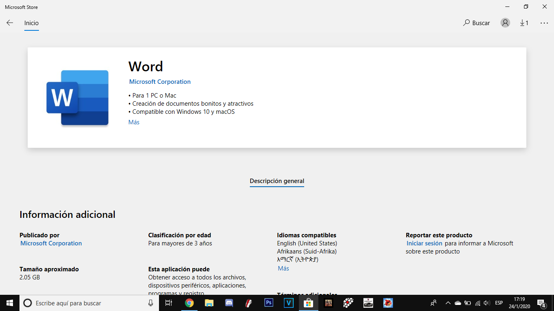
Task: Open Microsoft Corporation under Publicado por
Action: [x=51, y=243]
